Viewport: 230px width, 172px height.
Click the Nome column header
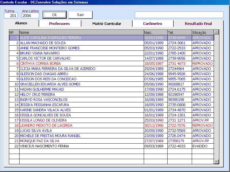(81, 33)
